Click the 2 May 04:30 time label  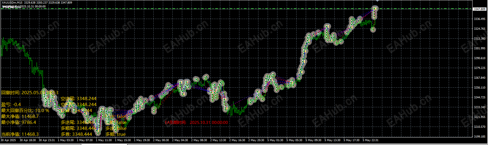coord(180,140)
